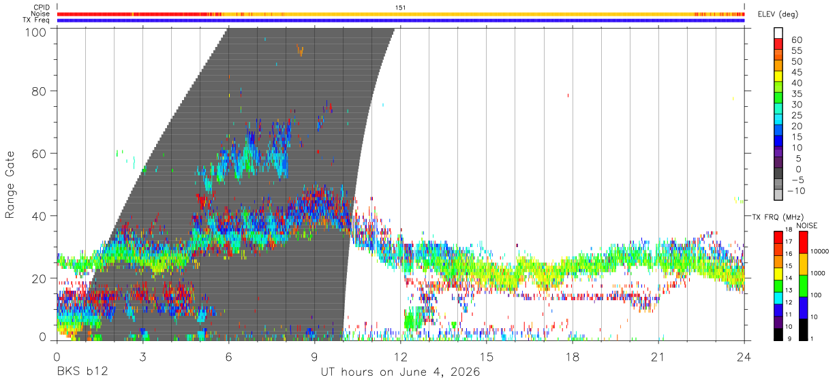The height and width of the screenshot is (386, 837).
Task: Click the TX Freq row label
Action: tap(37, 20)
